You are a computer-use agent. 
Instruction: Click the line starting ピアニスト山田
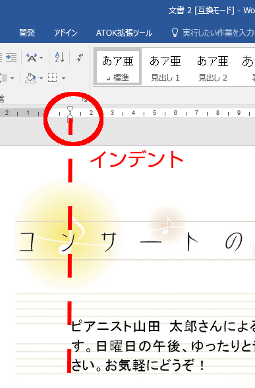163,326
